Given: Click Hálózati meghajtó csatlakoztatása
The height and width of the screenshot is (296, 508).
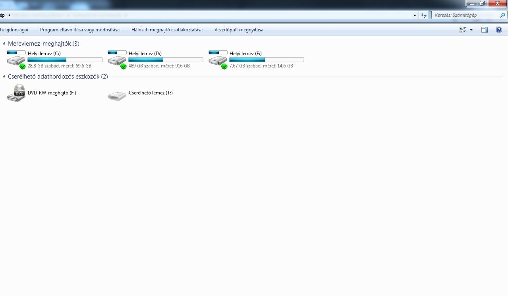Looking at the screenshot, I should click(167, 30).
